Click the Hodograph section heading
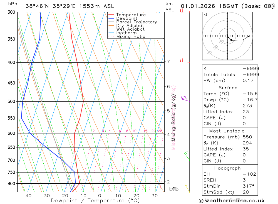The height and width of the screenshot is (204, 278). pyautogui.click(x=227, y=168)
